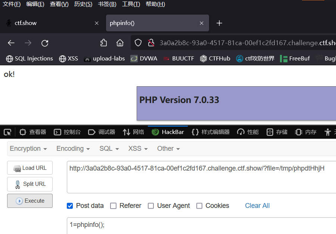This screenshot has width=336, height=234.
Task: Click the shield tracking protection icon
Action: (138, 43)
